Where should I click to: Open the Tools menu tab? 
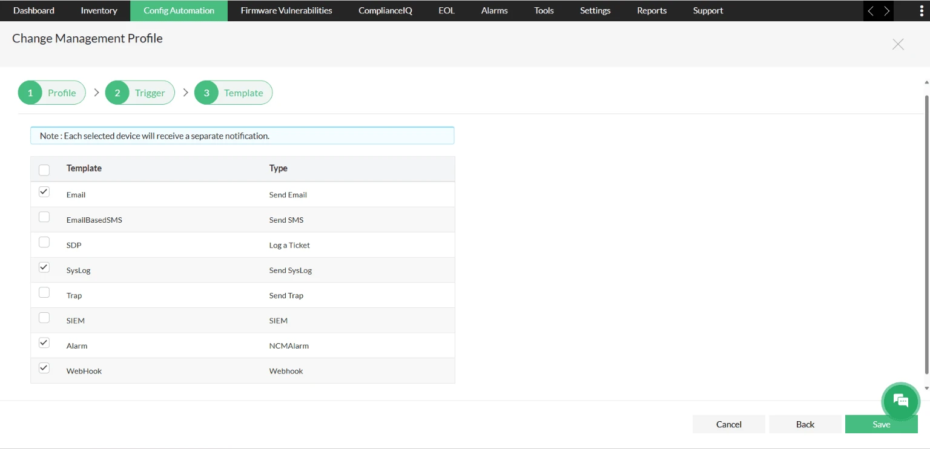pyautogui.click(x=544, y=11)
